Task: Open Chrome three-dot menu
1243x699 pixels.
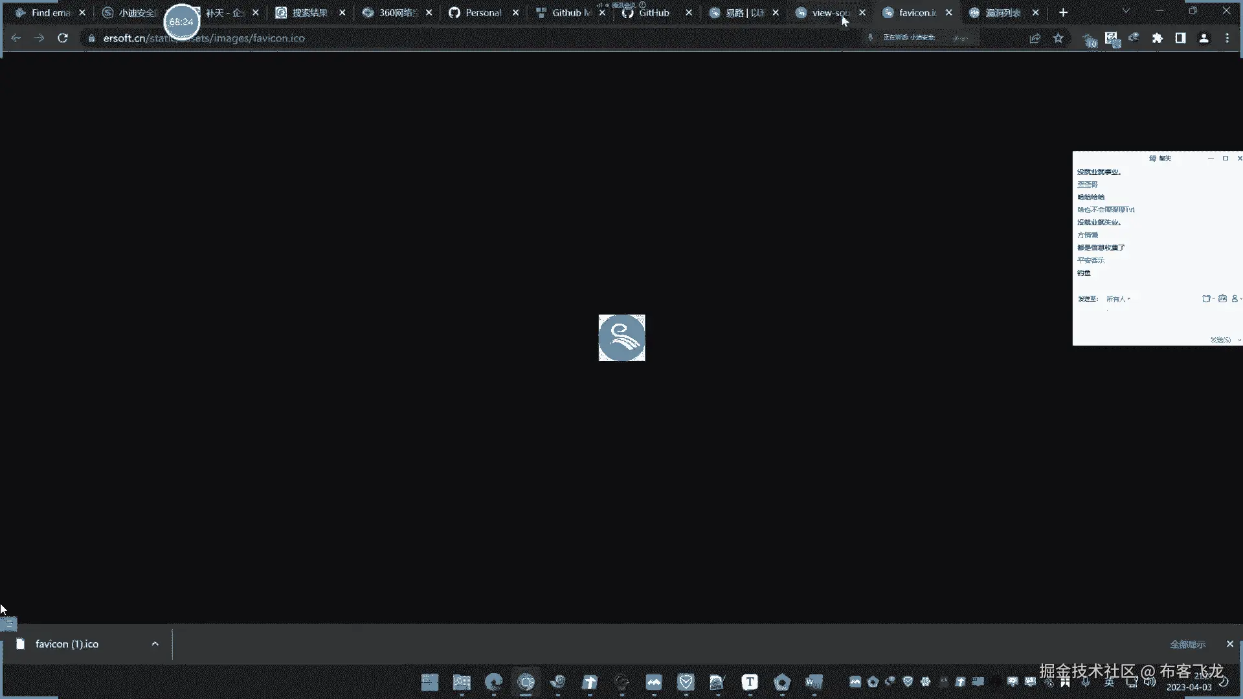Action: [1227, 38]
